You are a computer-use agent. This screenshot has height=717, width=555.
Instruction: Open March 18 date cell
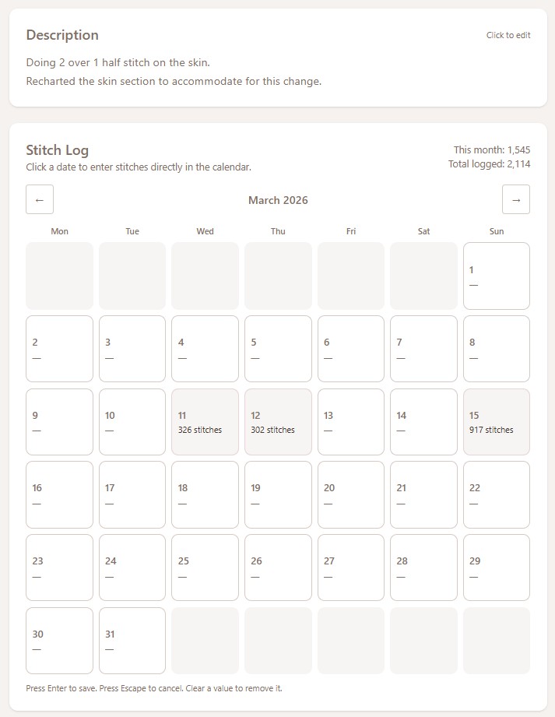point(205,495)
